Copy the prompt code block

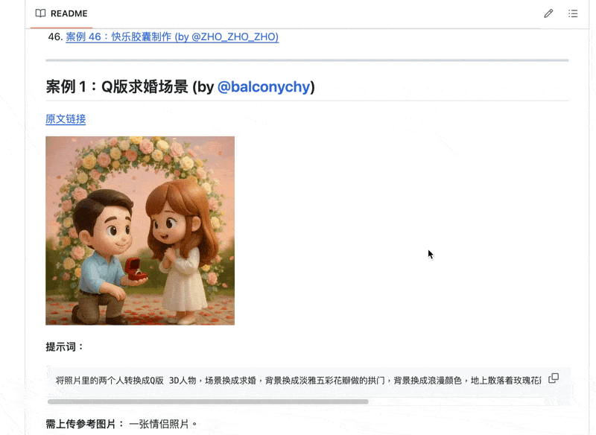554,378
